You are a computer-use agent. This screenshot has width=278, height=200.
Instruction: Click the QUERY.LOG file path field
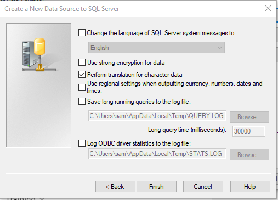(x=157, y=116)
